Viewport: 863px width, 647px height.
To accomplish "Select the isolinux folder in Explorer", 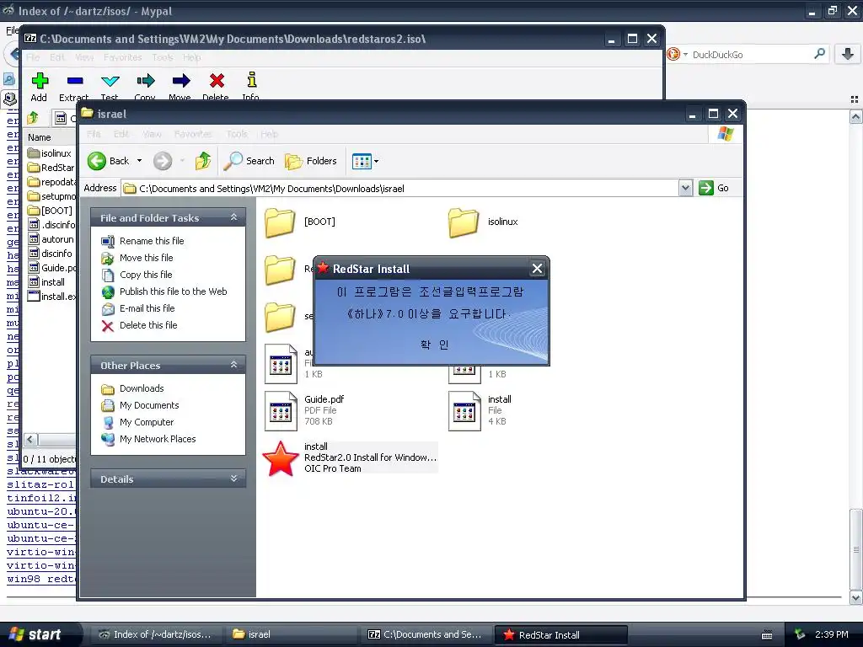I will point(464,222).
